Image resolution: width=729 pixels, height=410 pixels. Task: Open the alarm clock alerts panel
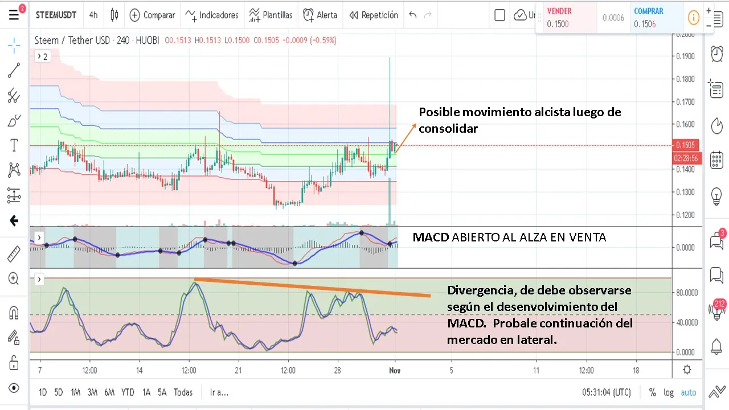(x=716, y=54)
